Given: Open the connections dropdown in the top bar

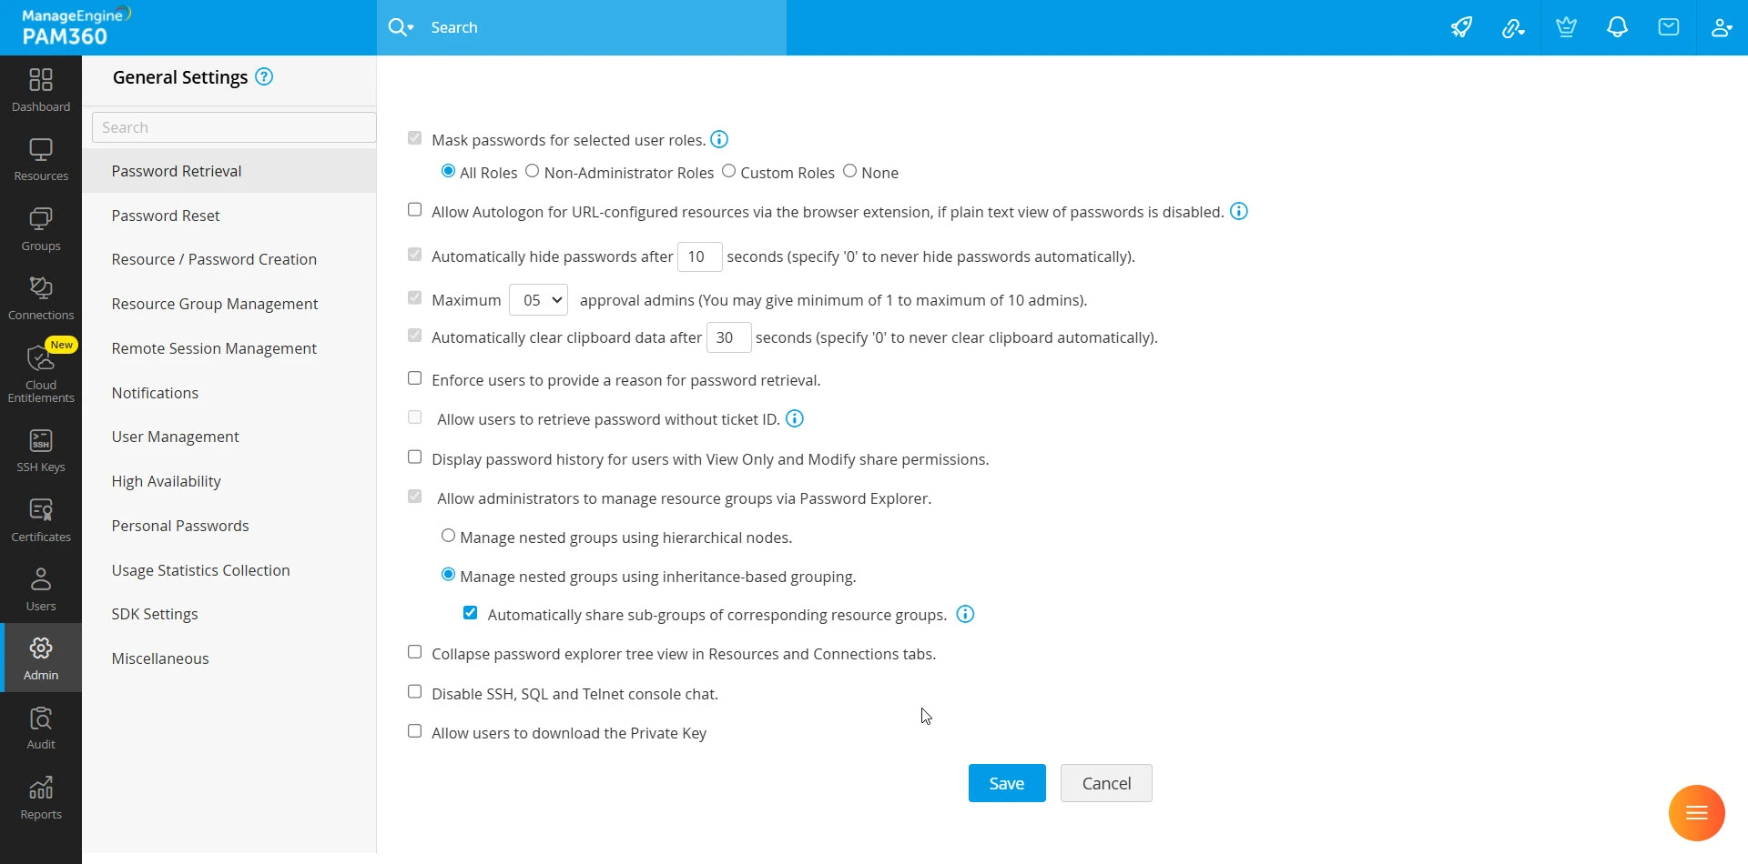Looking at the screenshot, I should pyautogui.click(x=1513, y=27).
